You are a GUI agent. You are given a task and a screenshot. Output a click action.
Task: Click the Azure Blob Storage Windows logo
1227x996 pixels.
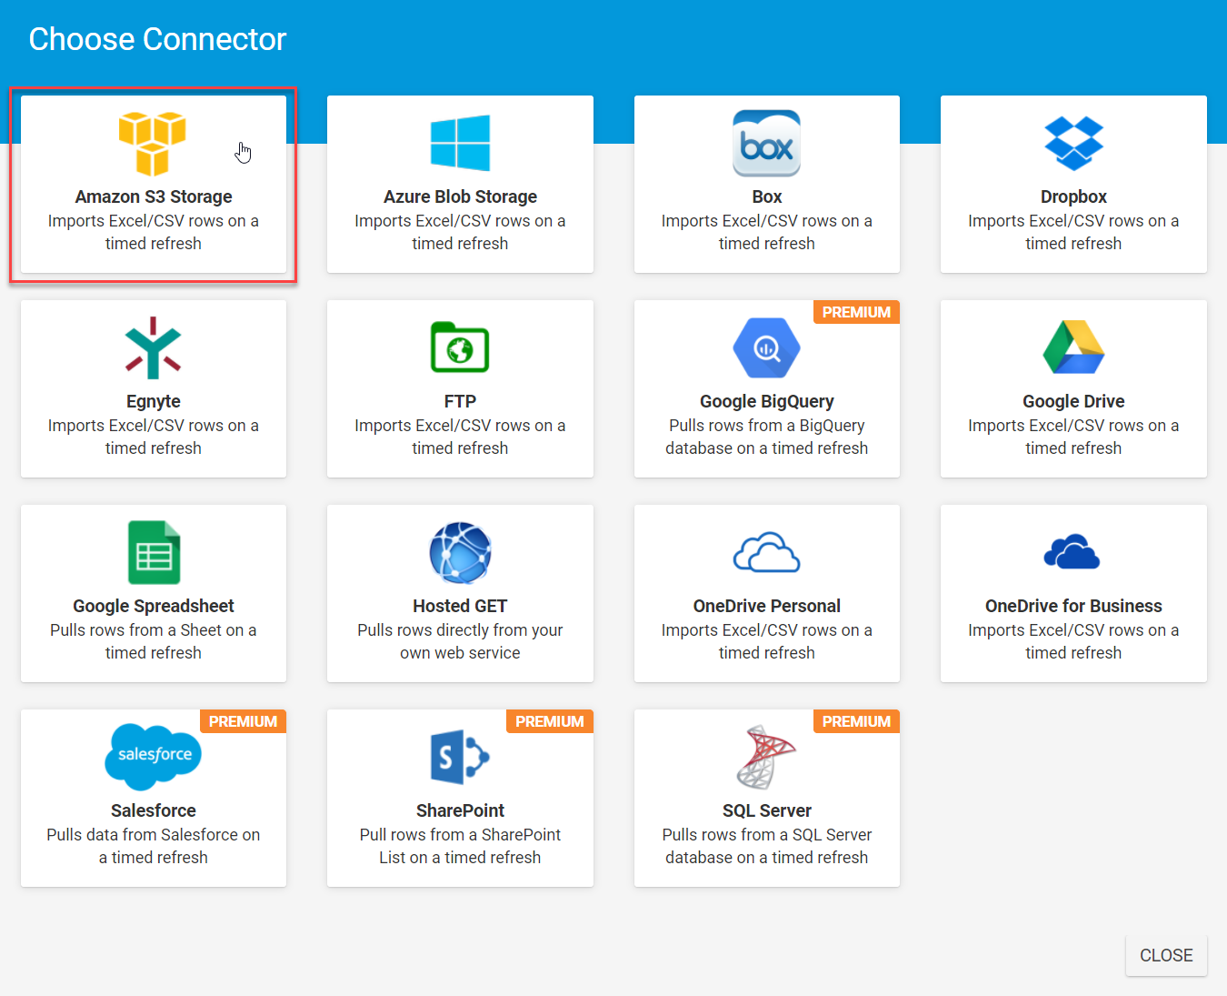pos(460,143)
